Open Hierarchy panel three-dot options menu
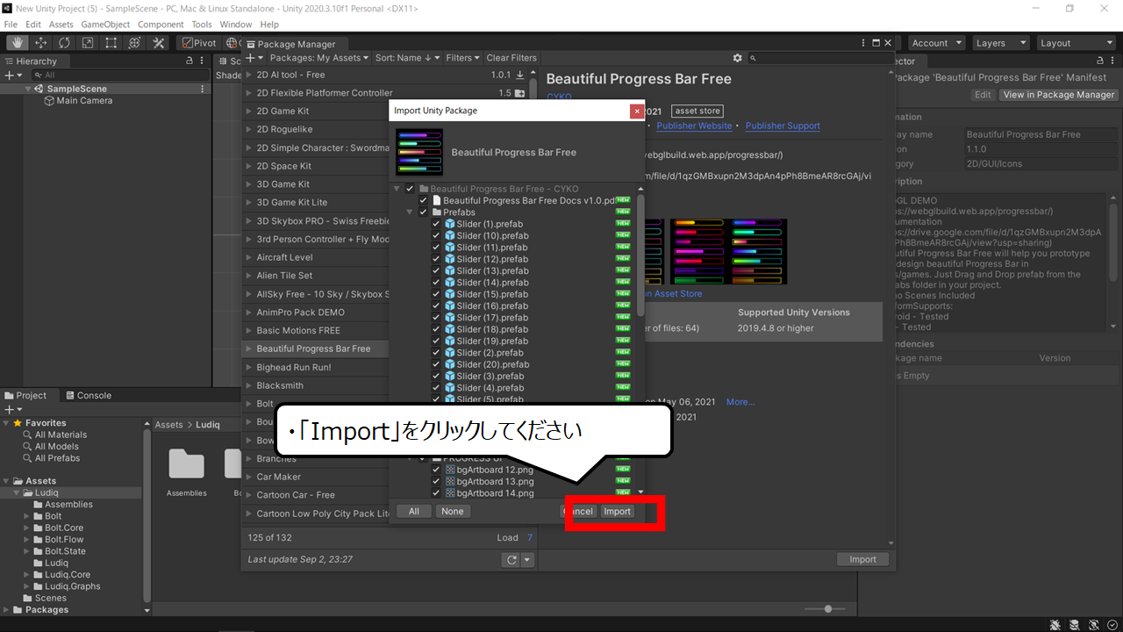Image resolution: width=1123 pixels, height=632 pixels. tap(204, 61)
